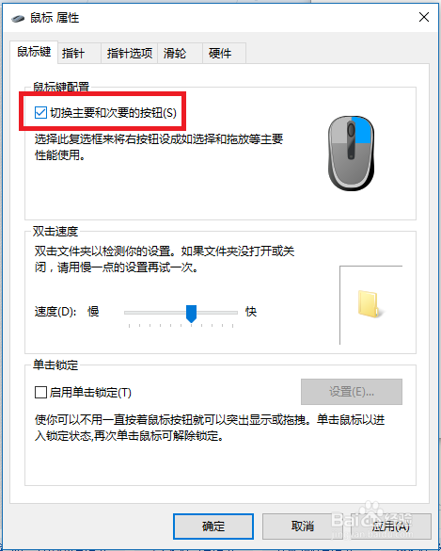This screenshot has width=441, height=551.
Task: Click the 确定 button
Action: [x=213, y=527]
